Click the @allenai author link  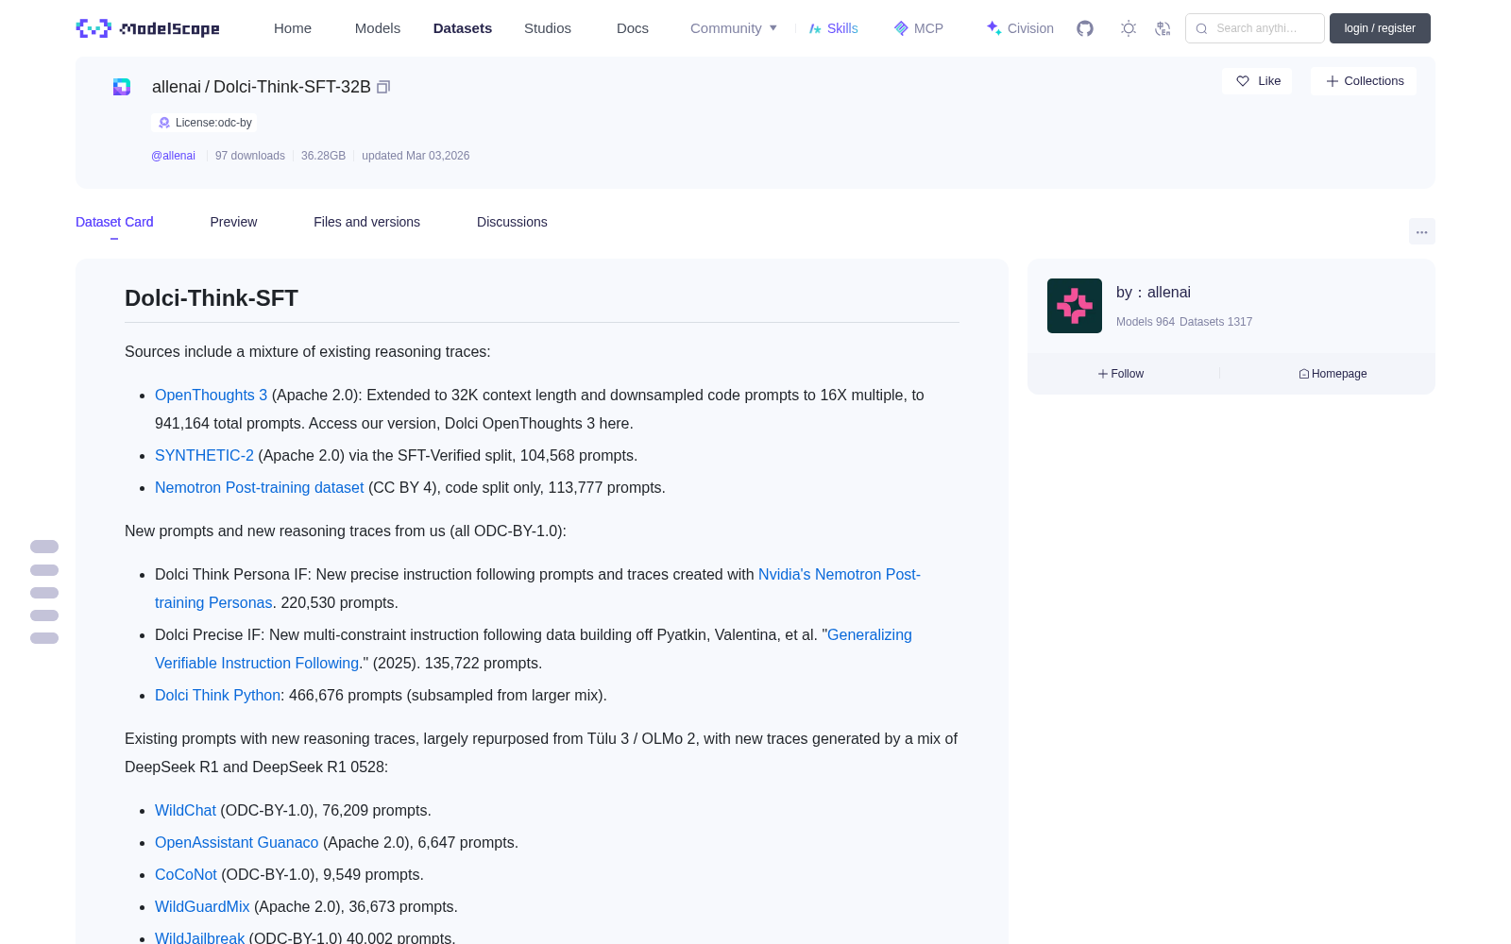(x=173, y=156)
